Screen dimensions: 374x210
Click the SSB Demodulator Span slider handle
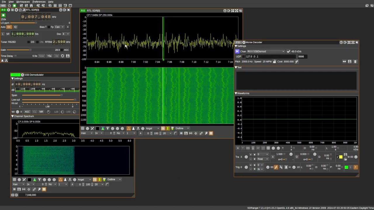point(61,95)
